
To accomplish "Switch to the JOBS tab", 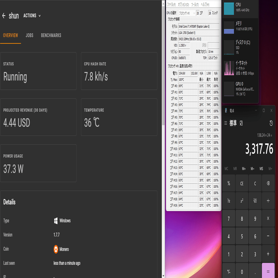I will tap(29, 36).
